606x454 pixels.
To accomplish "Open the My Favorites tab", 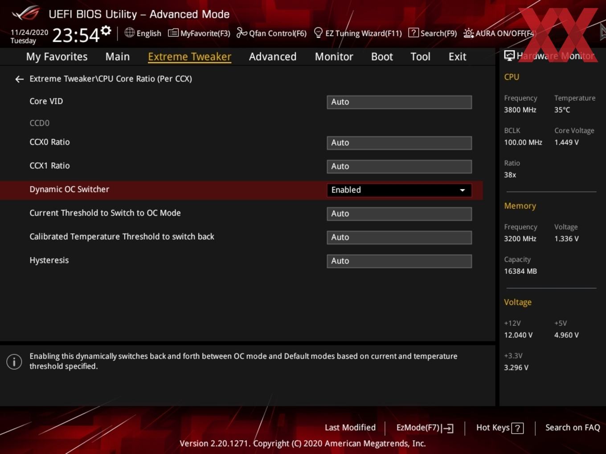I will (57, 57).
